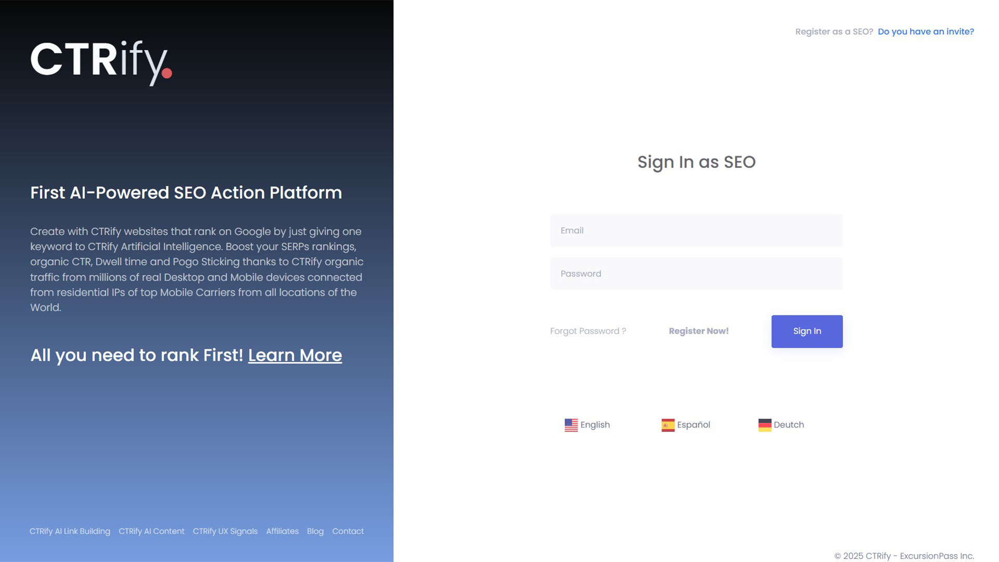This screenshot has height=562, width=999.
Task: Open the Forgot Password link
Action: [588, 331]
